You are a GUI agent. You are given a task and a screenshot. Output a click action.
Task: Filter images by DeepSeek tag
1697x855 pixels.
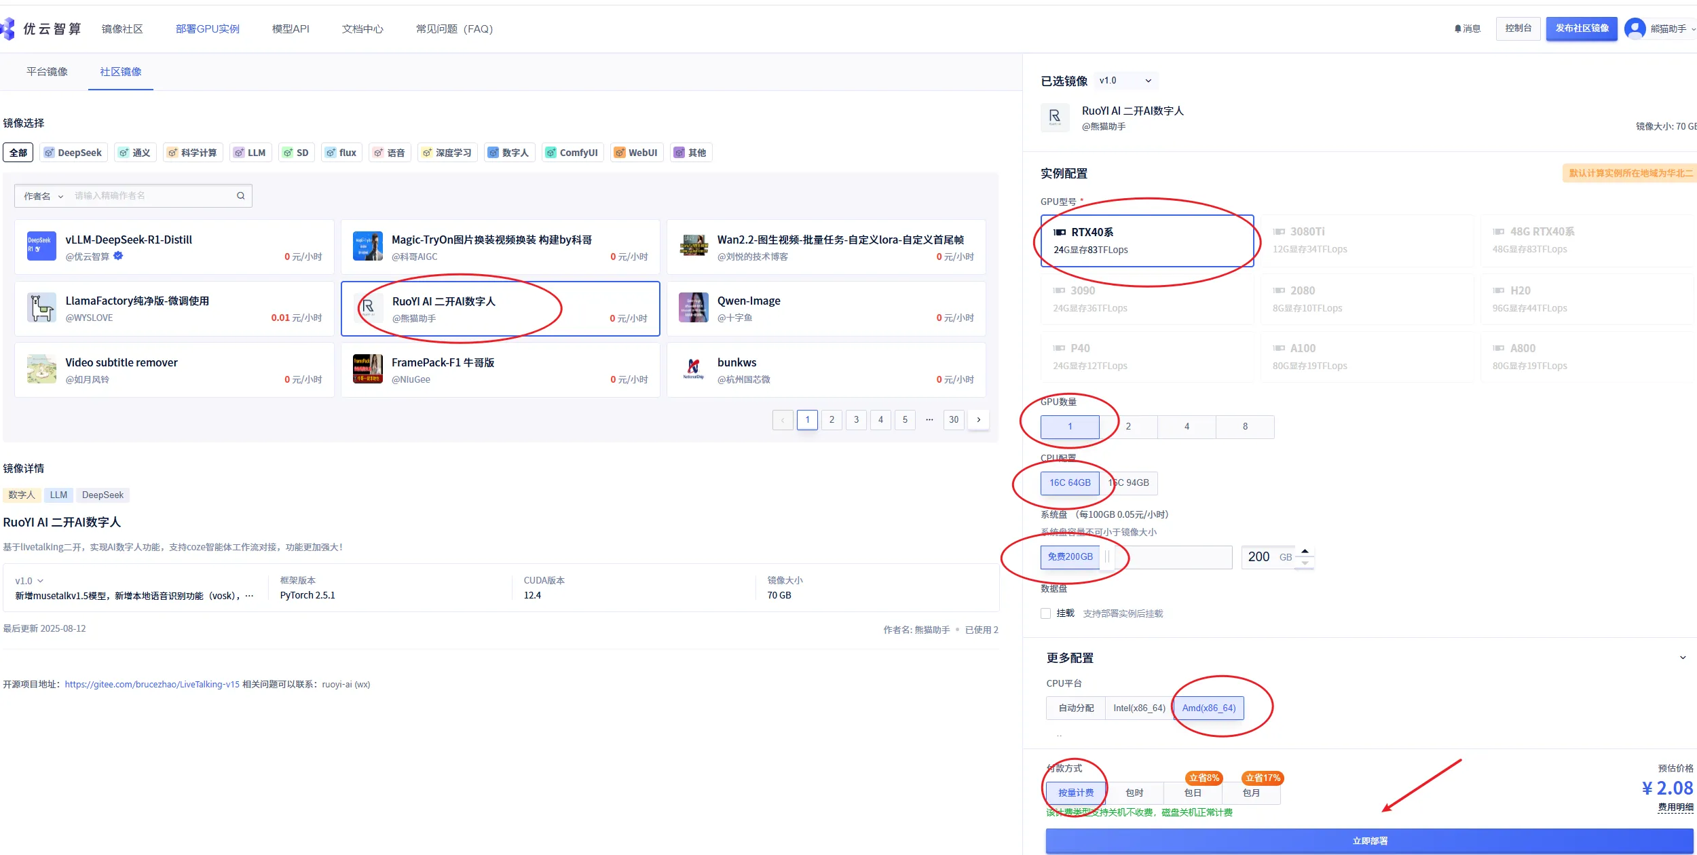pos(73,153)
